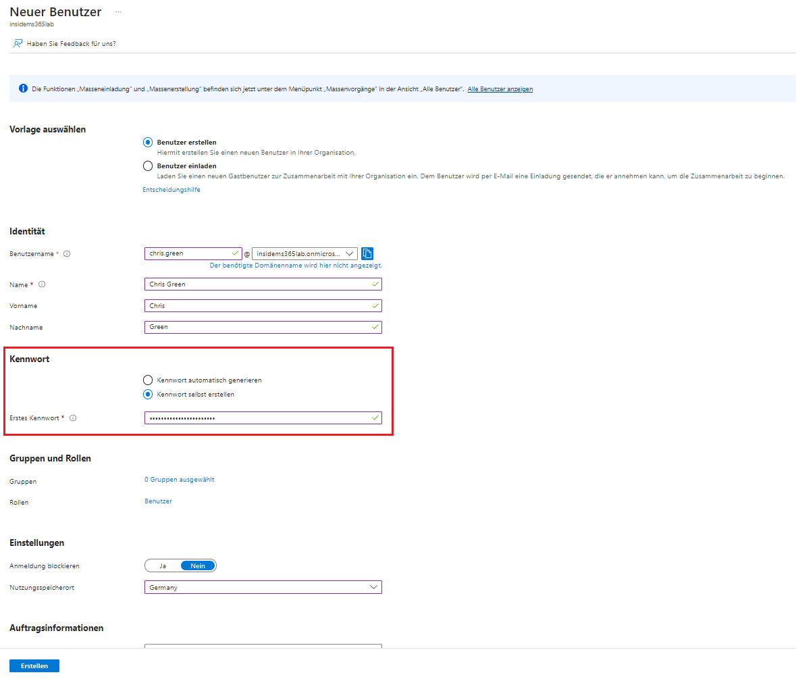796x679 pixels.
Task: Click the feedback person icon
Action: 18,43
